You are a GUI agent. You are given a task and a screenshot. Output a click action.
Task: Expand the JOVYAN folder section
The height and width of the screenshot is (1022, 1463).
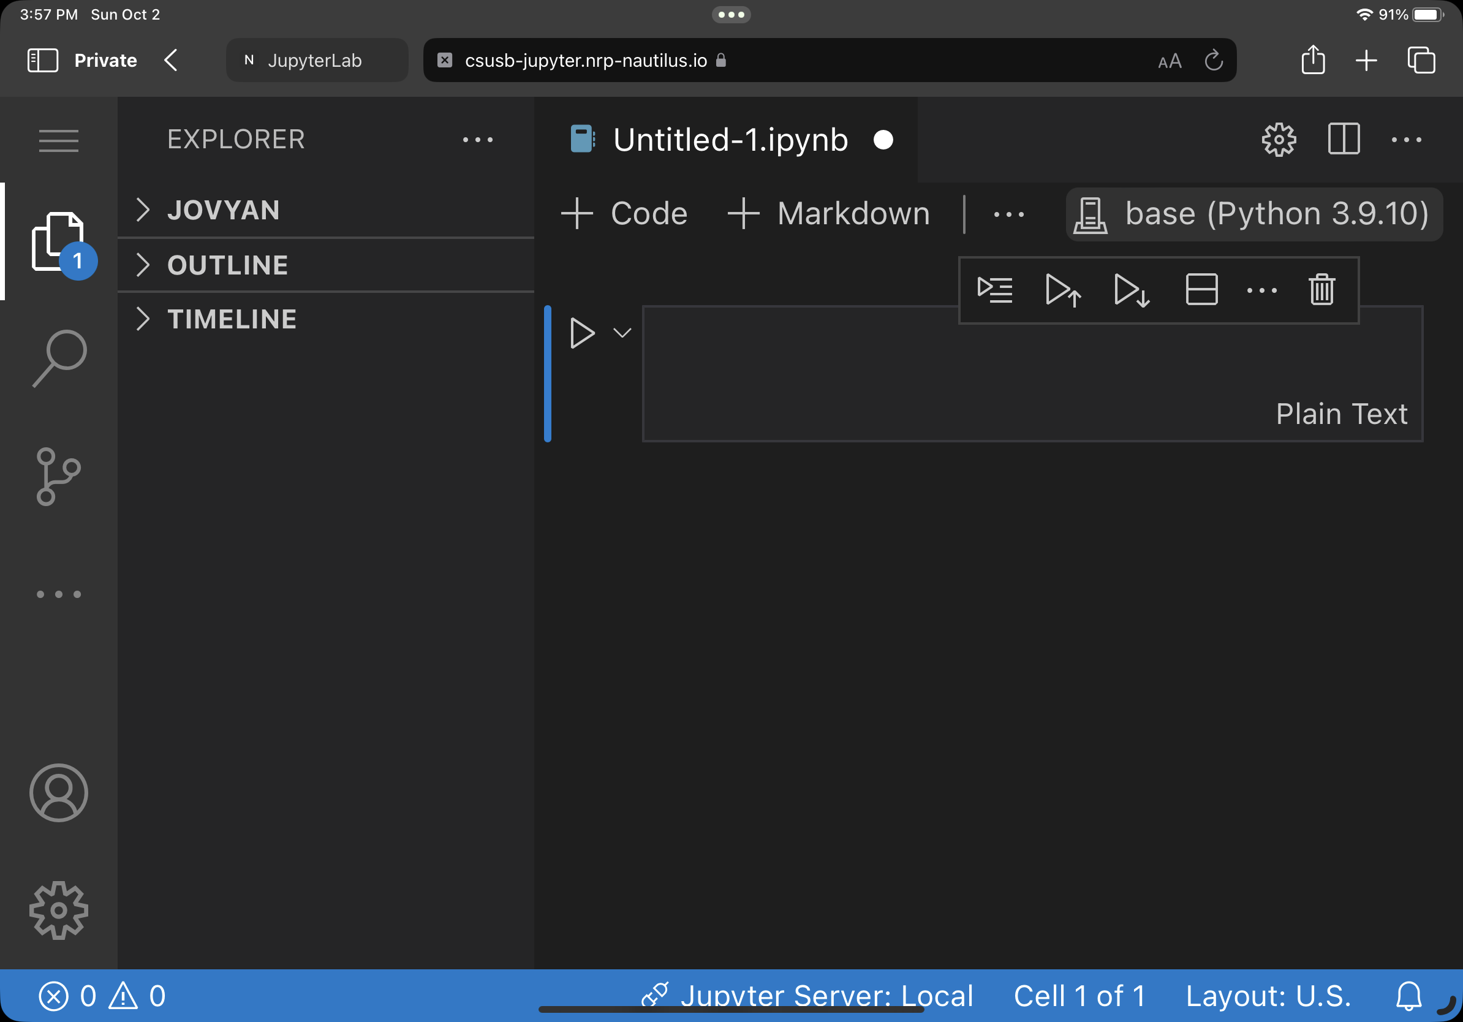pos(325,210)
